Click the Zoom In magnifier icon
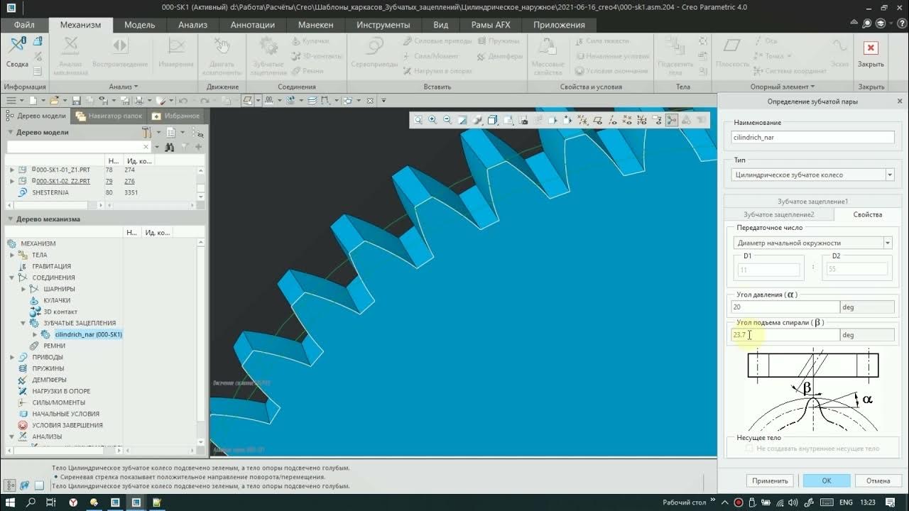The width and height of the screenshot is (909, 511). (x=432, y=120)
